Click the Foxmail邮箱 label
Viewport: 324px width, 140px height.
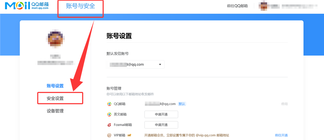tap(123, 125)
